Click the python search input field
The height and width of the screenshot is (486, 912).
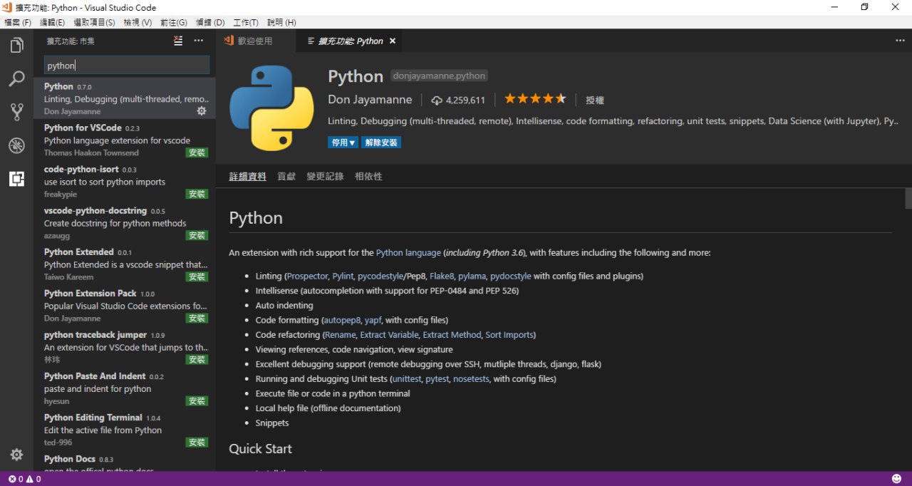pos(127,65)
